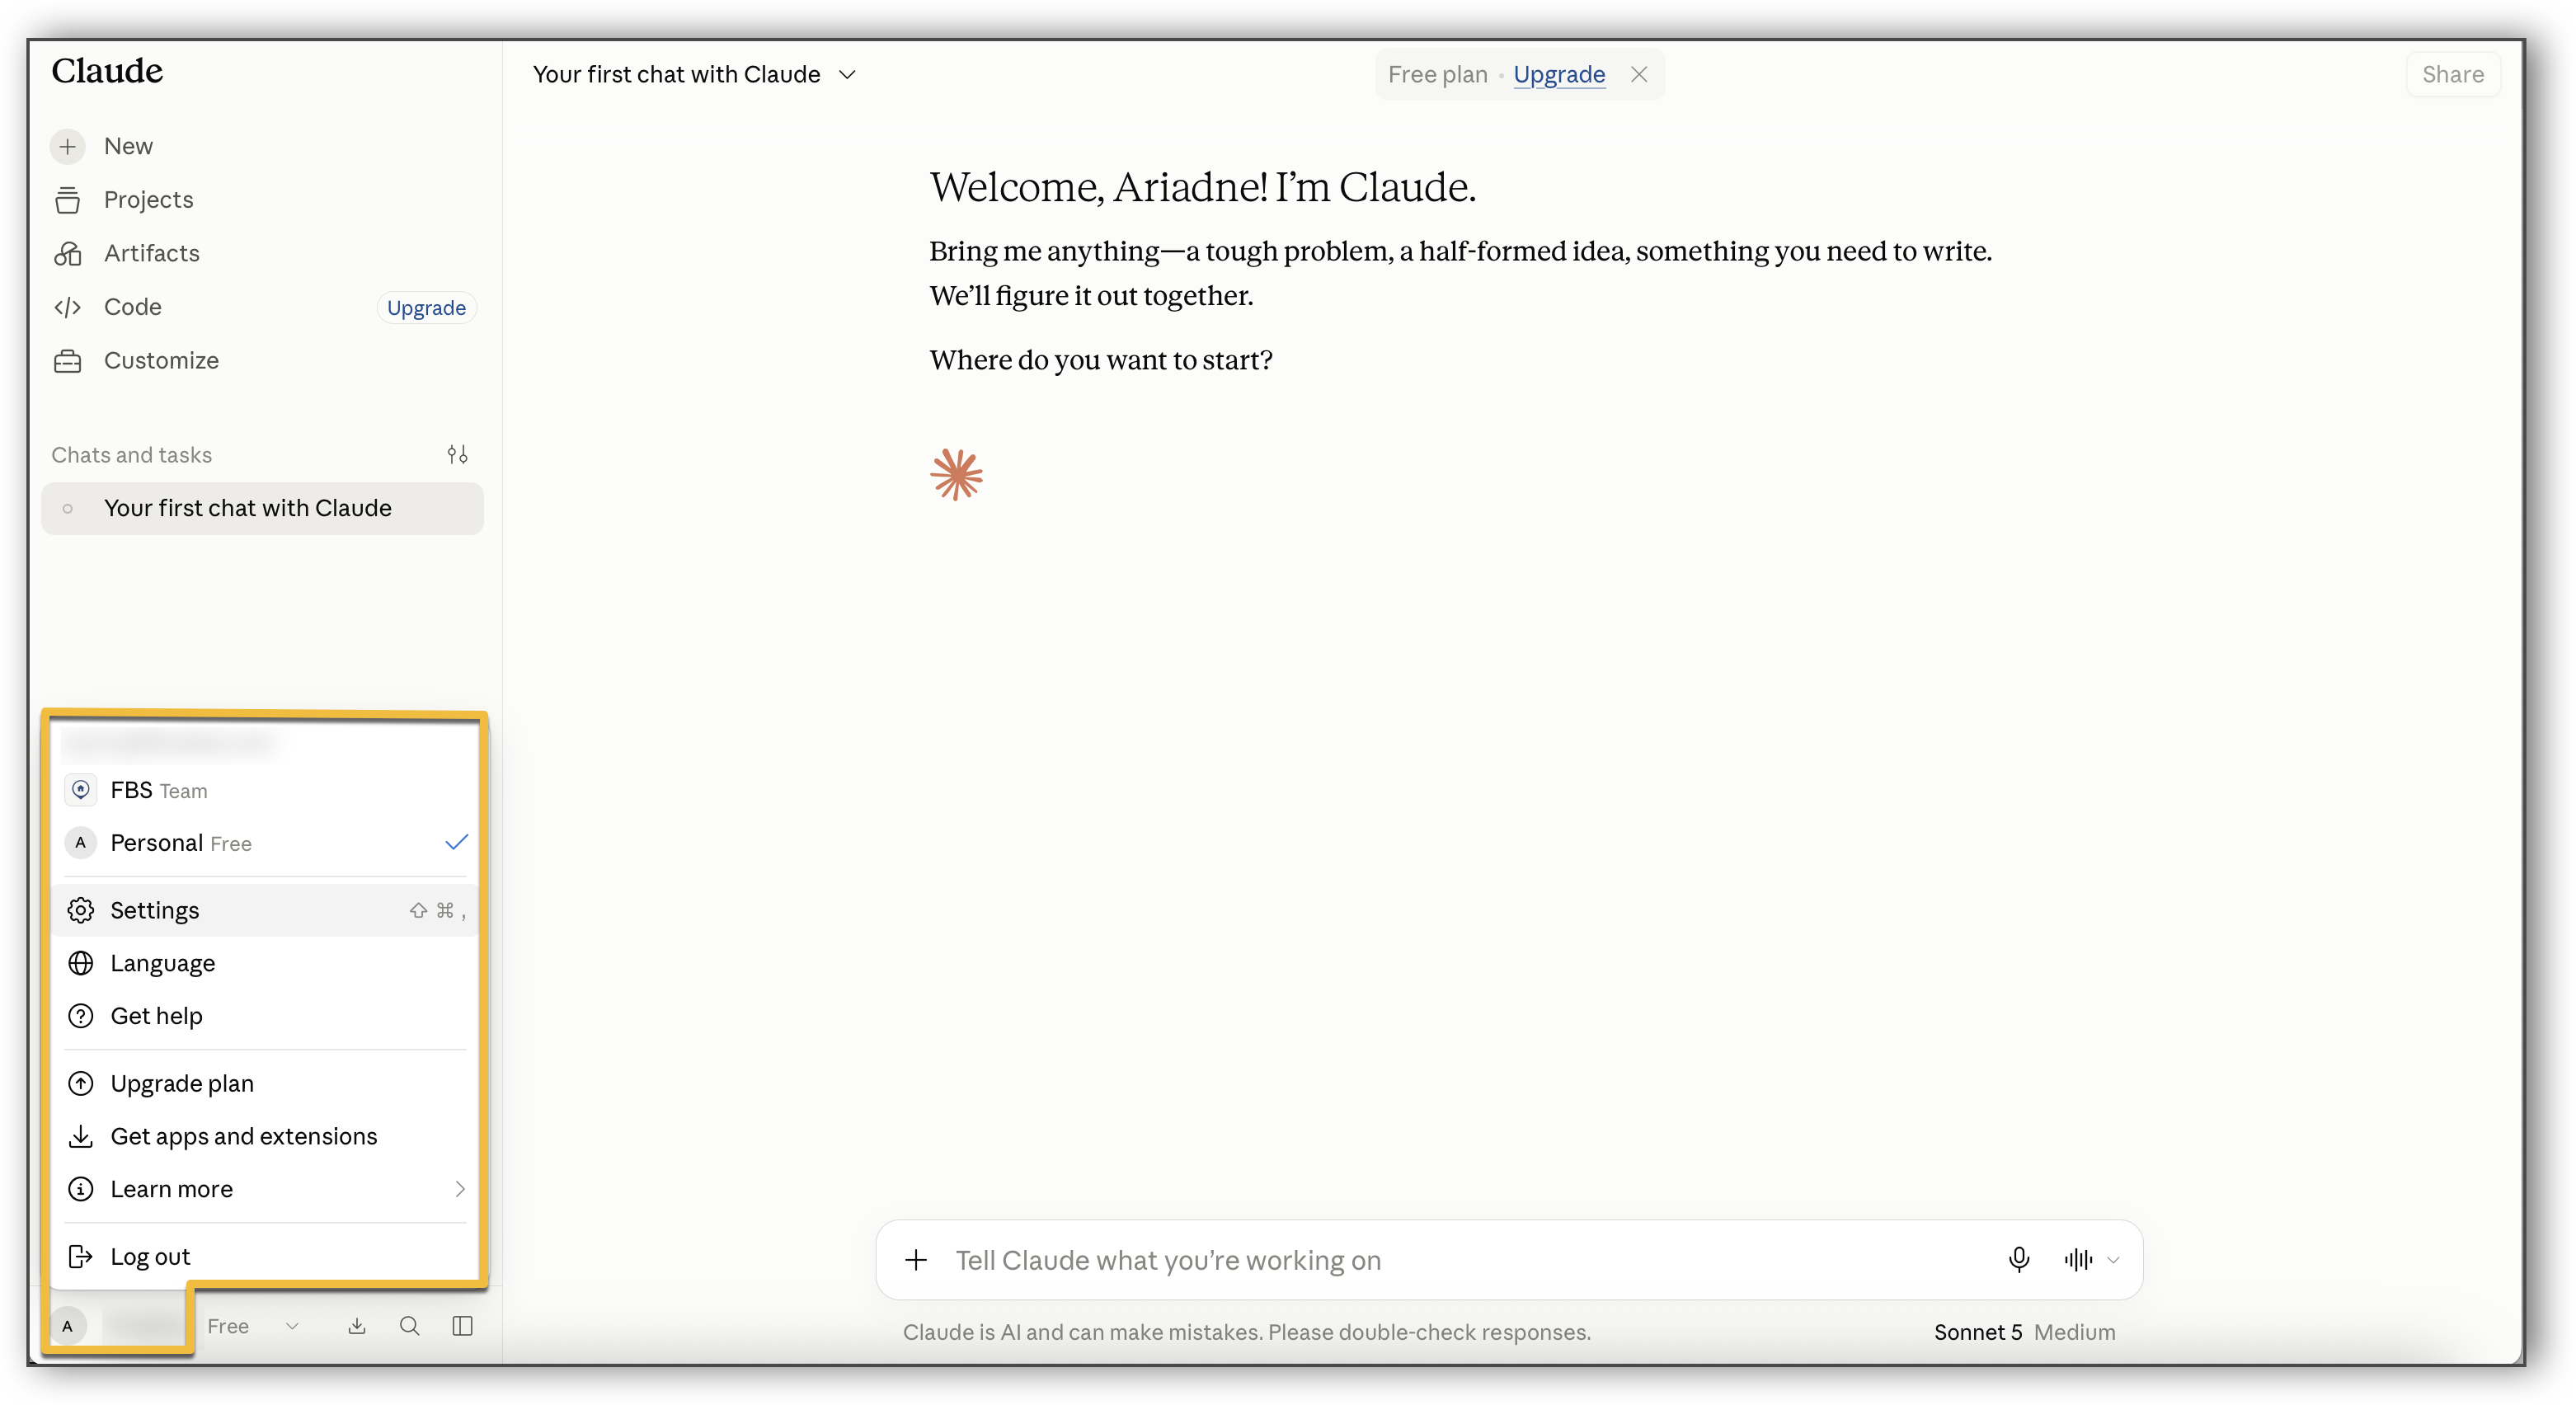Collapse sidebar with the panel icon
Screen dimensions: 2576x1405
(462, 1326)
